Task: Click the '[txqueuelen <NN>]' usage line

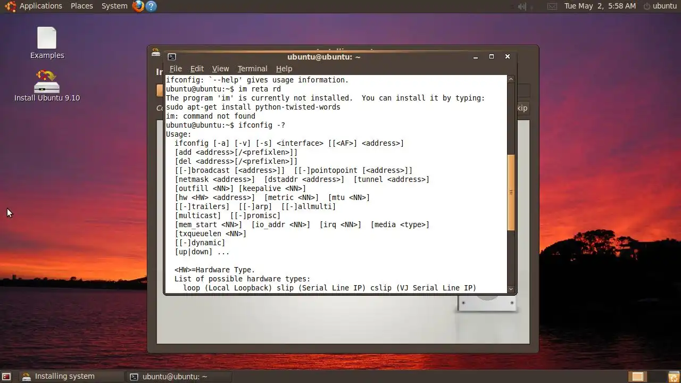Action: coord(211,234)
